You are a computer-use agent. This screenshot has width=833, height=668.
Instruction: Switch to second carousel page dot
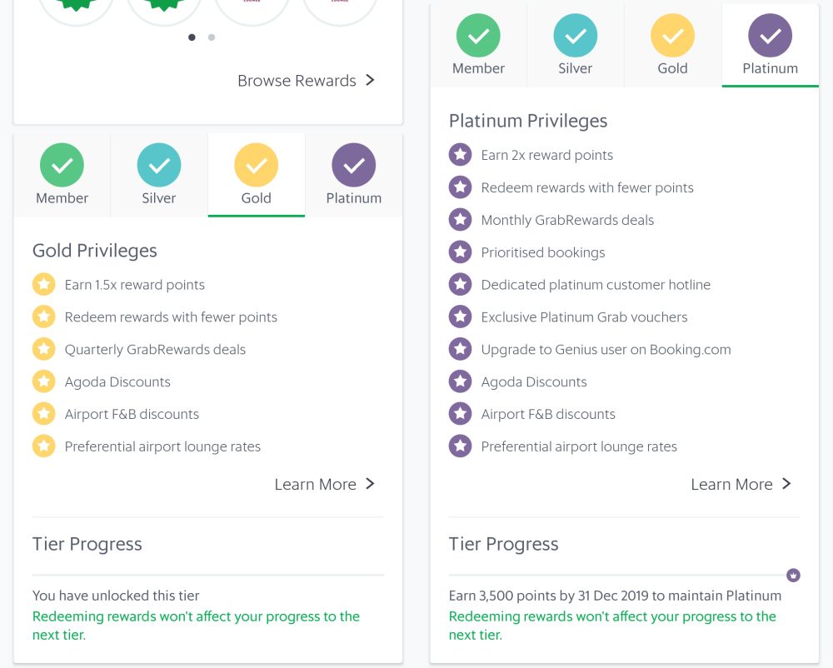[x=212, y=37]
